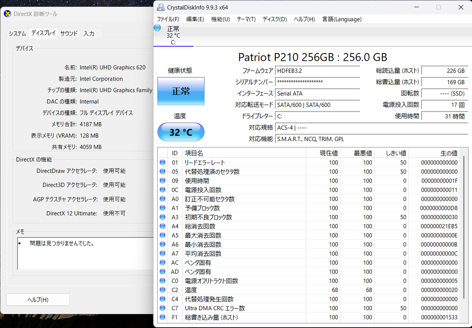Click the interface field Serial ATA

(x=317, y=93)
